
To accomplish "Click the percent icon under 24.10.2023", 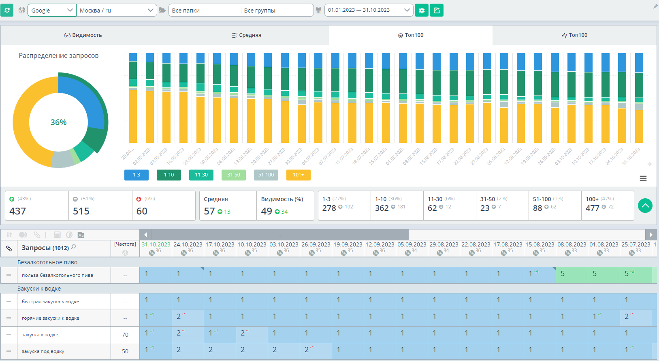I will point(184,253).
